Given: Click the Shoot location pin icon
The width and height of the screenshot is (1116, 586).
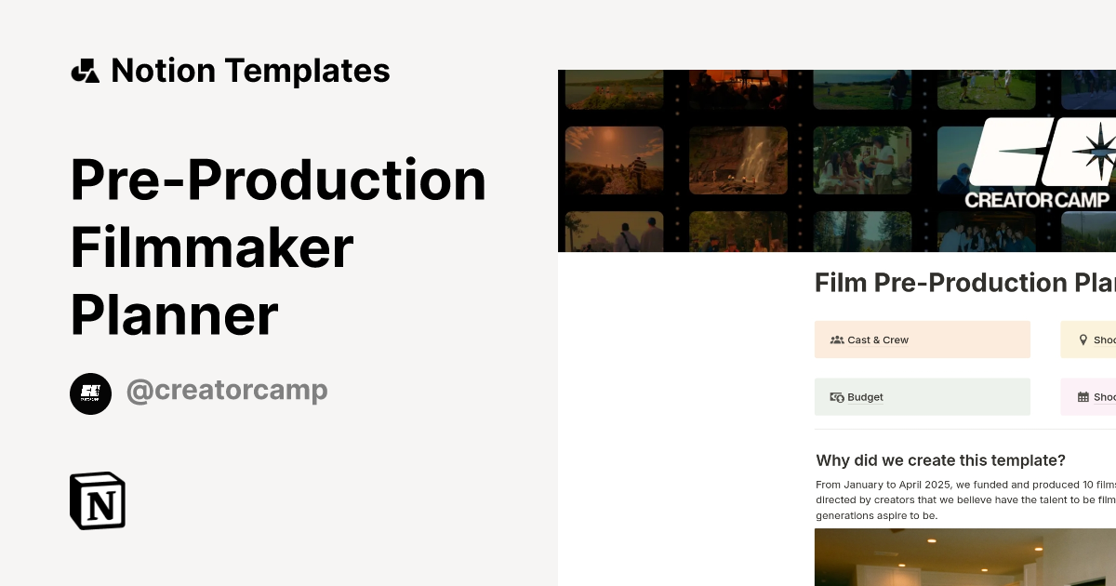Looking at the screenshot, I should tap(1083, 340).
